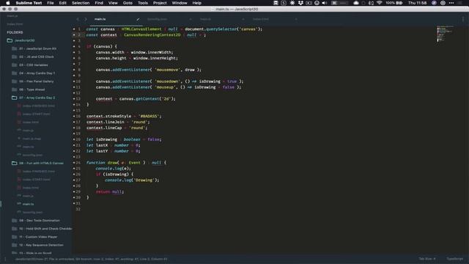The height and width of the screenshot is (264, 469).
Task: Click the minimap code preview
Action: pos(445,34)
